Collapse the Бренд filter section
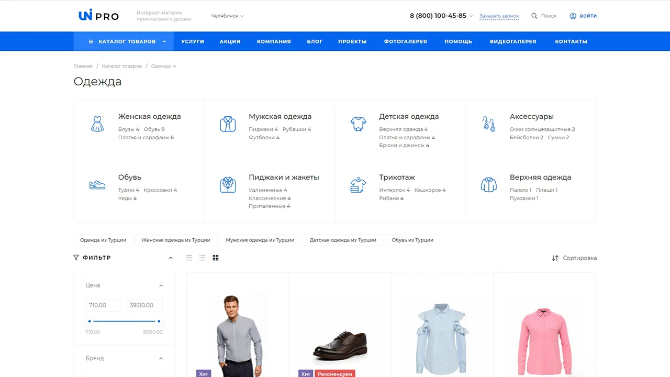Image resolution: width=670 pixels, height=377 pixels. pyautogui.click(x=161, y=359)
